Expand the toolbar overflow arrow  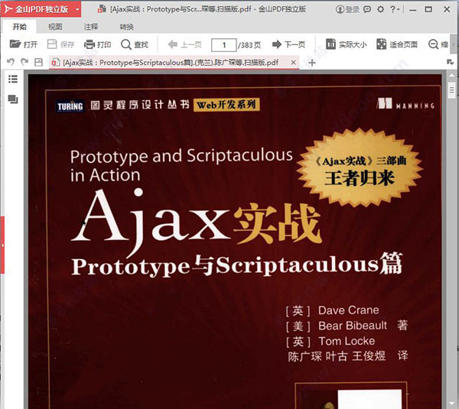454,44
